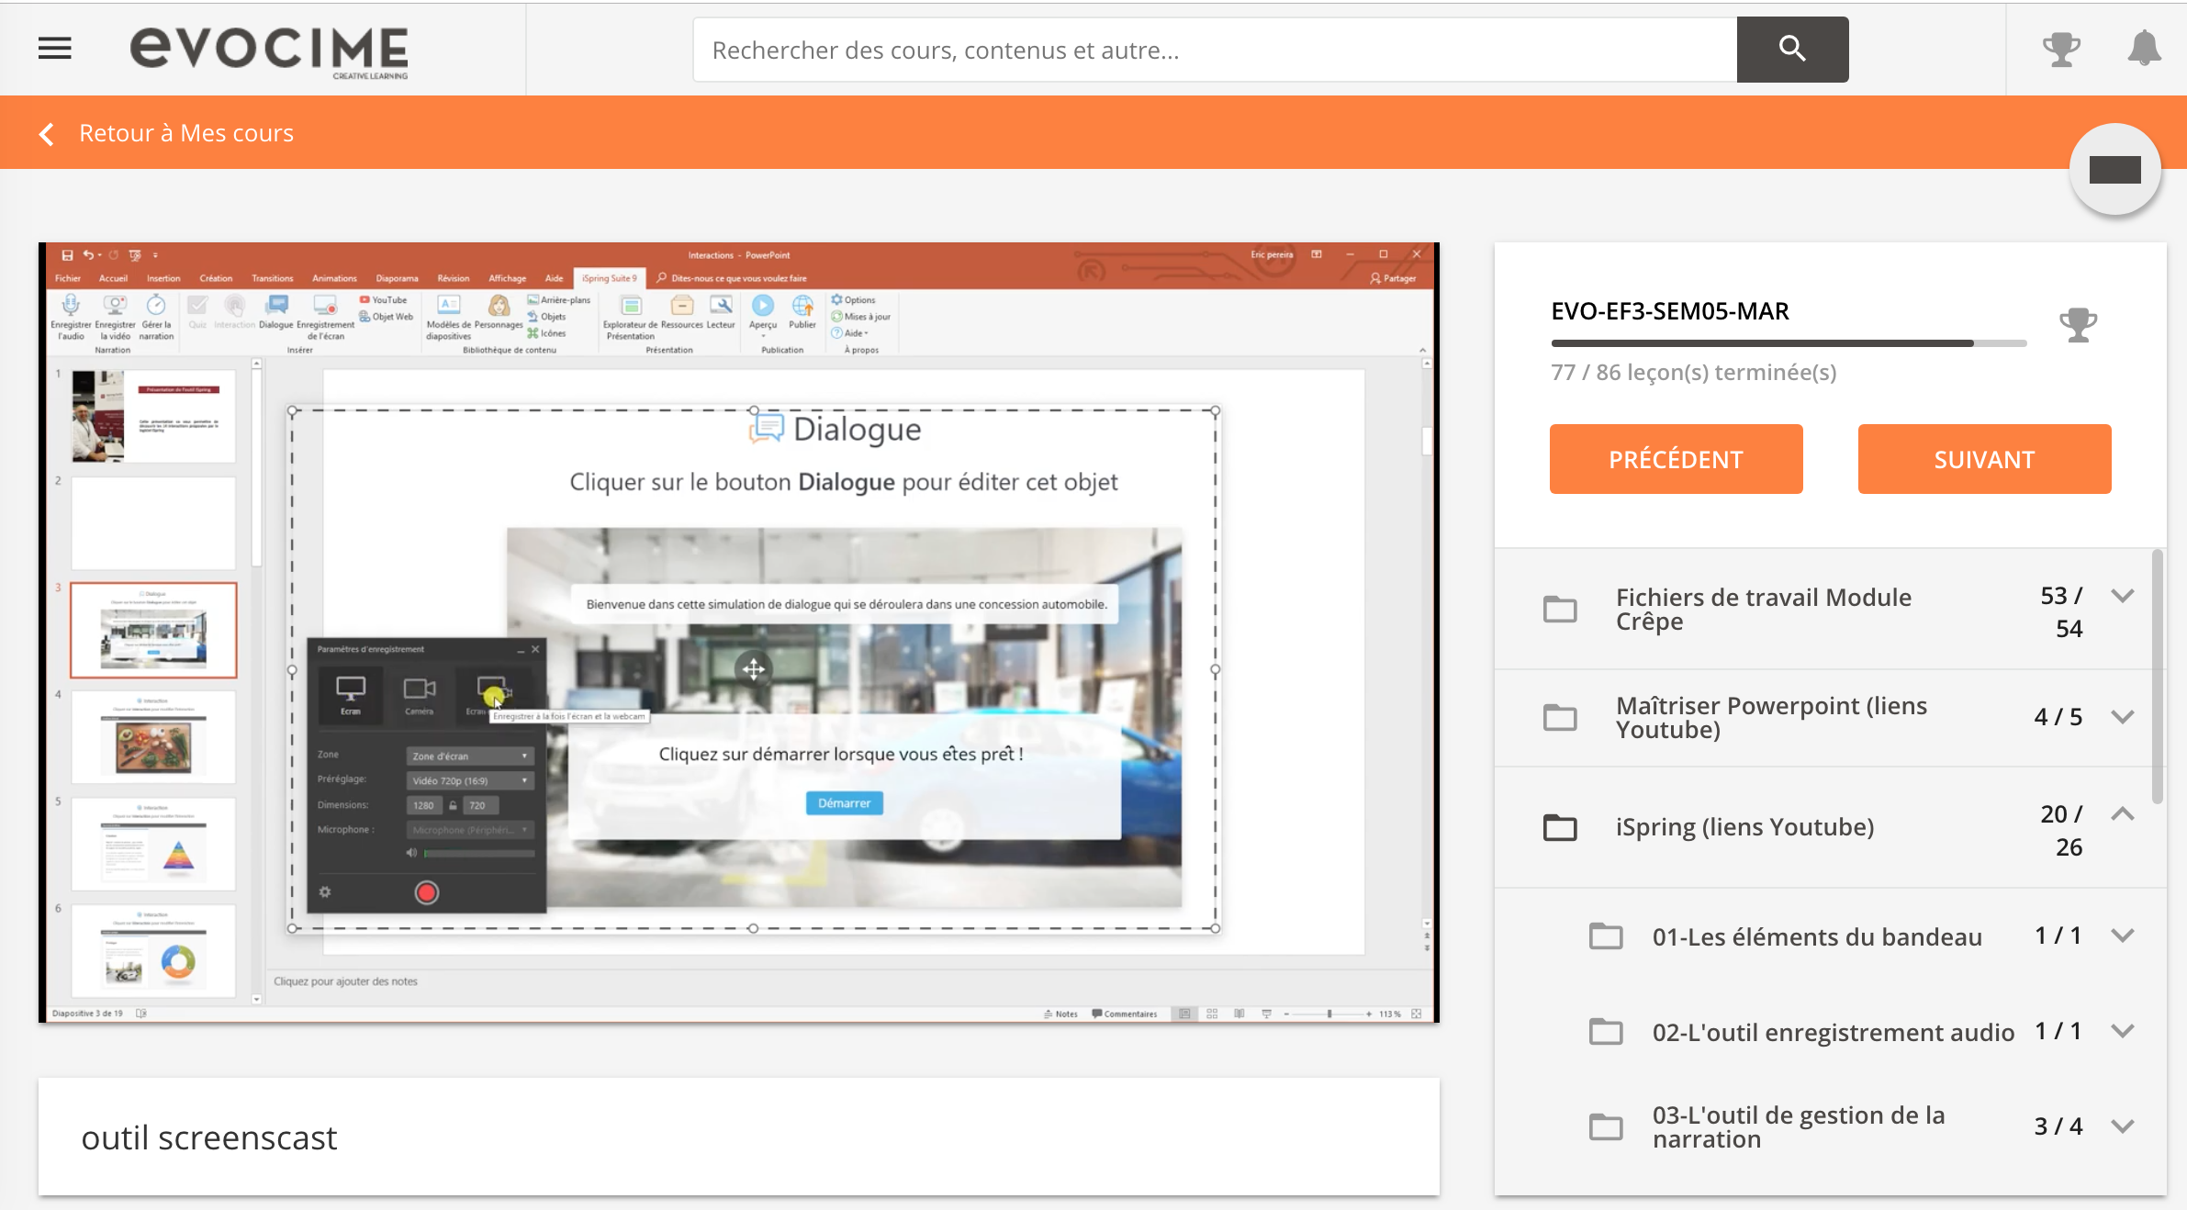
Task: Click the Aperçu play icon in the video ribbon
Action: pyautogui.click(x=763, y=305)
